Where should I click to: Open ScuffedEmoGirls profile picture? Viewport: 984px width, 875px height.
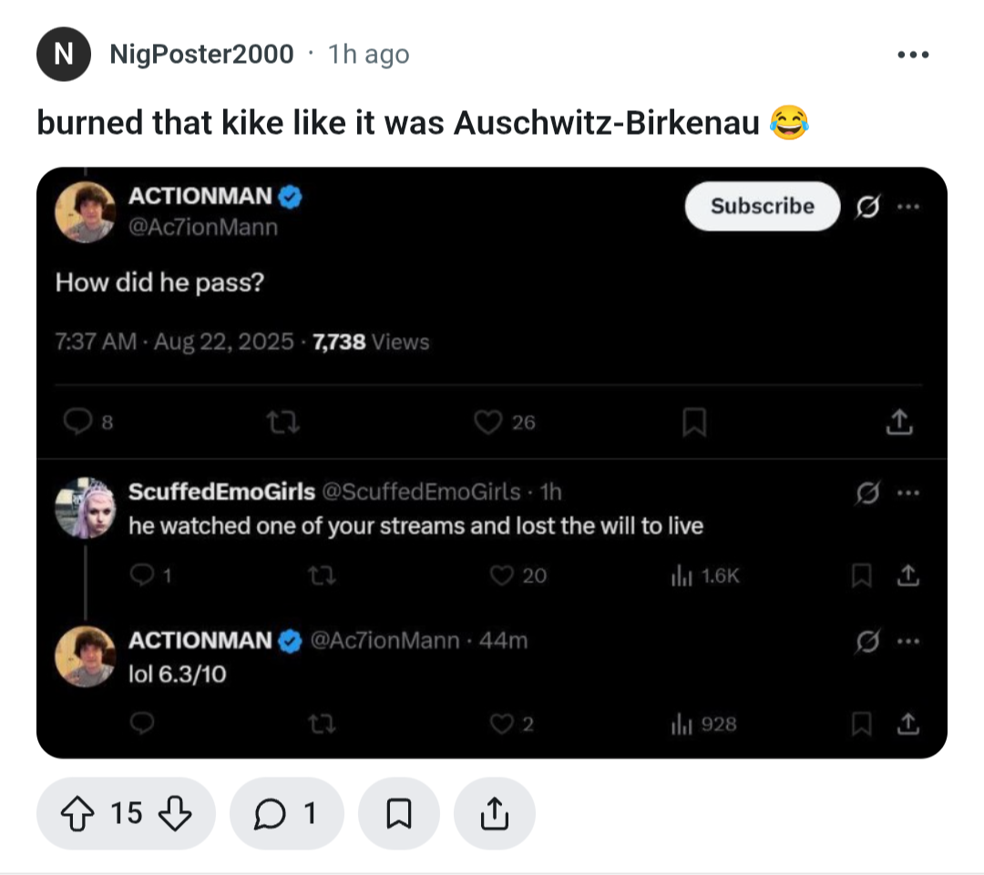pos(86,508)
